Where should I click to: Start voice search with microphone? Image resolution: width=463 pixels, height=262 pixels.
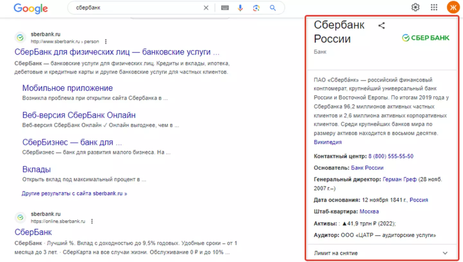(240, 8)
